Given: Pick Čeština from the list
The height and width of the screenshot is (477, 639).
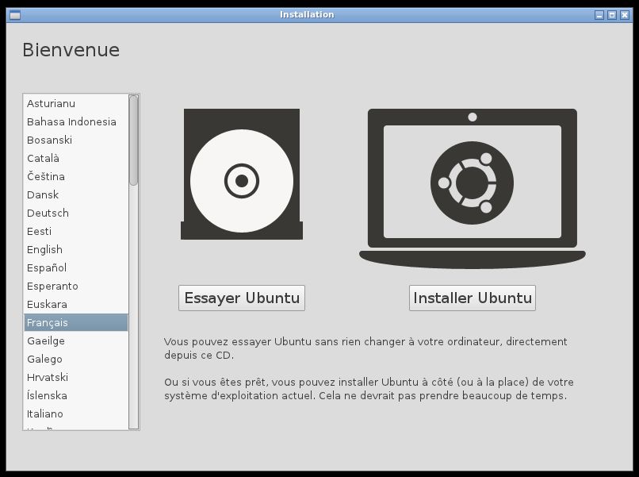Looking at the screenshot, I should 76,177.
